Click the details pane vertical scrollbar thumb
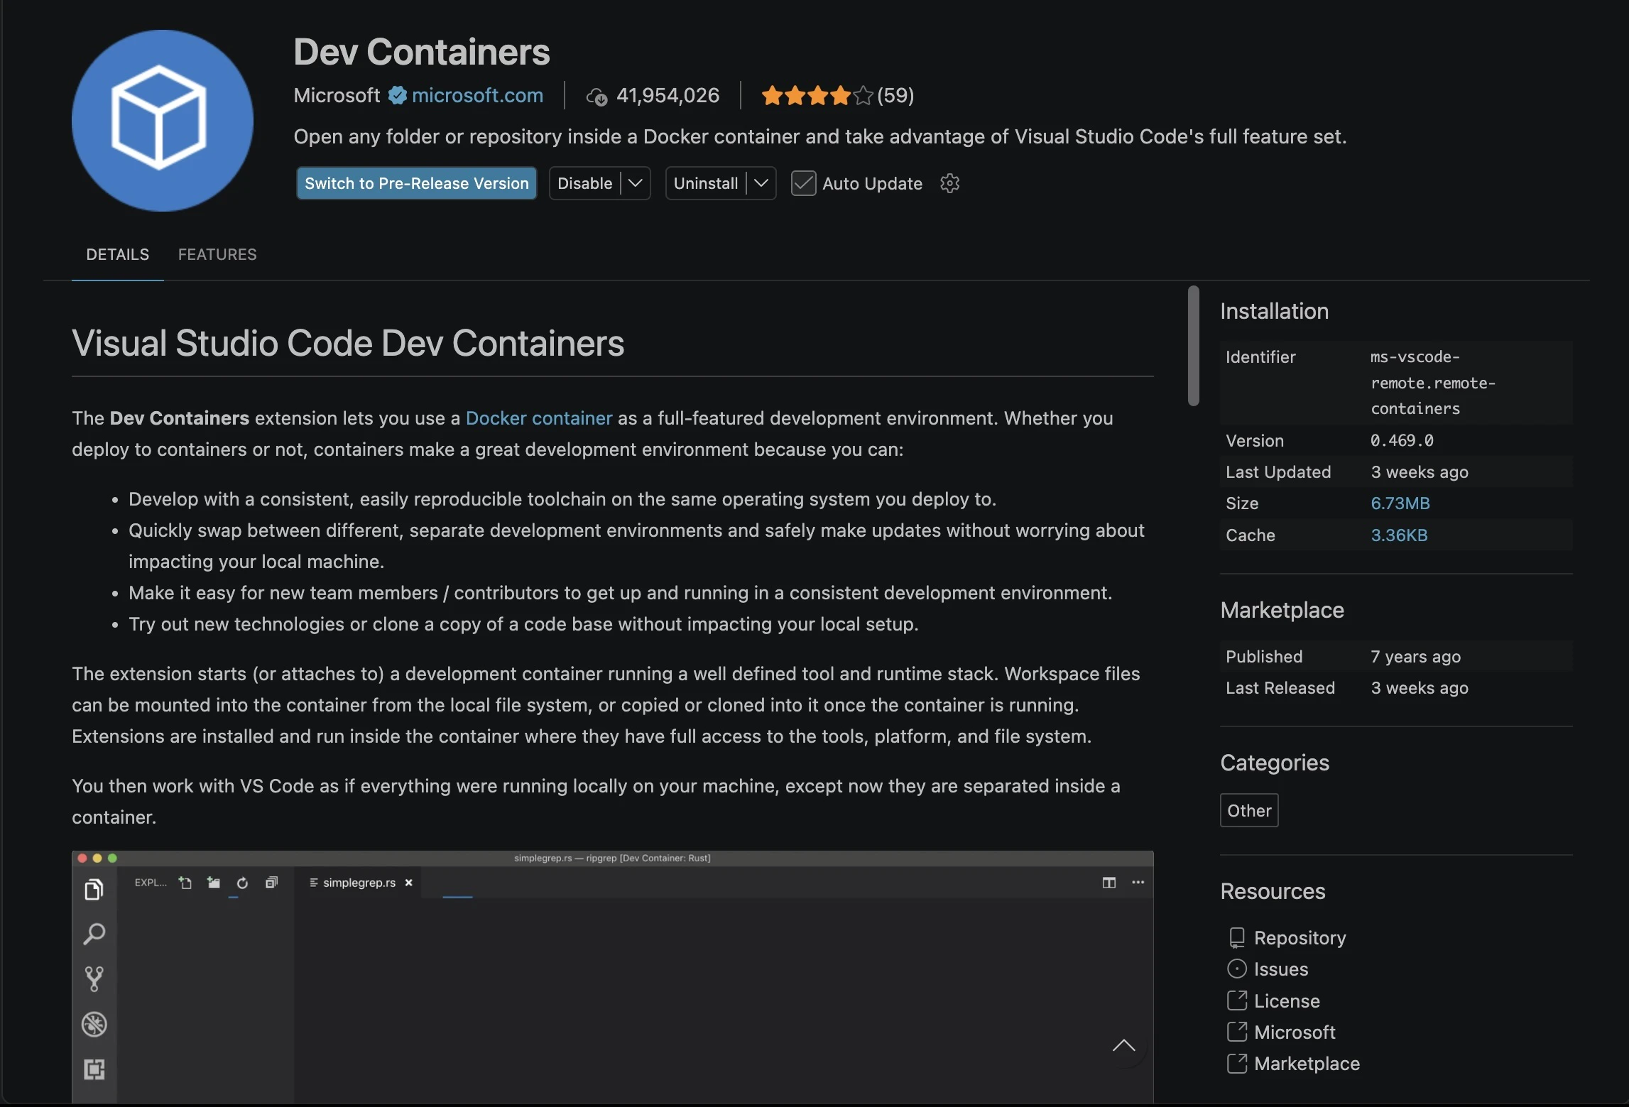 click(1193, 346)
